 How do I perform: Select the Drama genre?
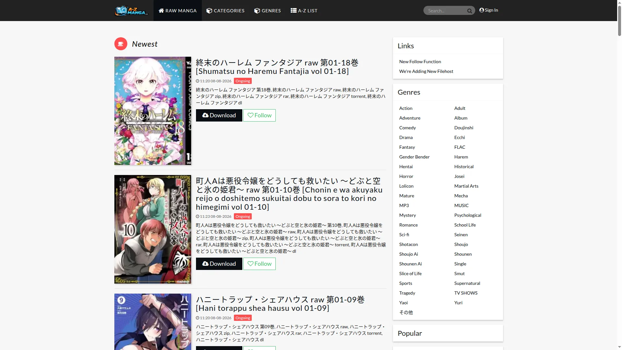406,137
